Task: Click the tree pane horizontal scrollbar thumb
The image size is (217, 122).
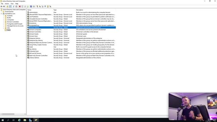Action: 8,114
